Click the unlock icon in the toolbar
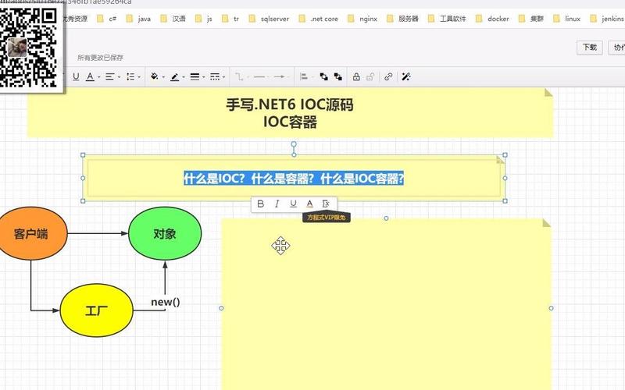Screen dimensions: 625x390 pos(370,76)
